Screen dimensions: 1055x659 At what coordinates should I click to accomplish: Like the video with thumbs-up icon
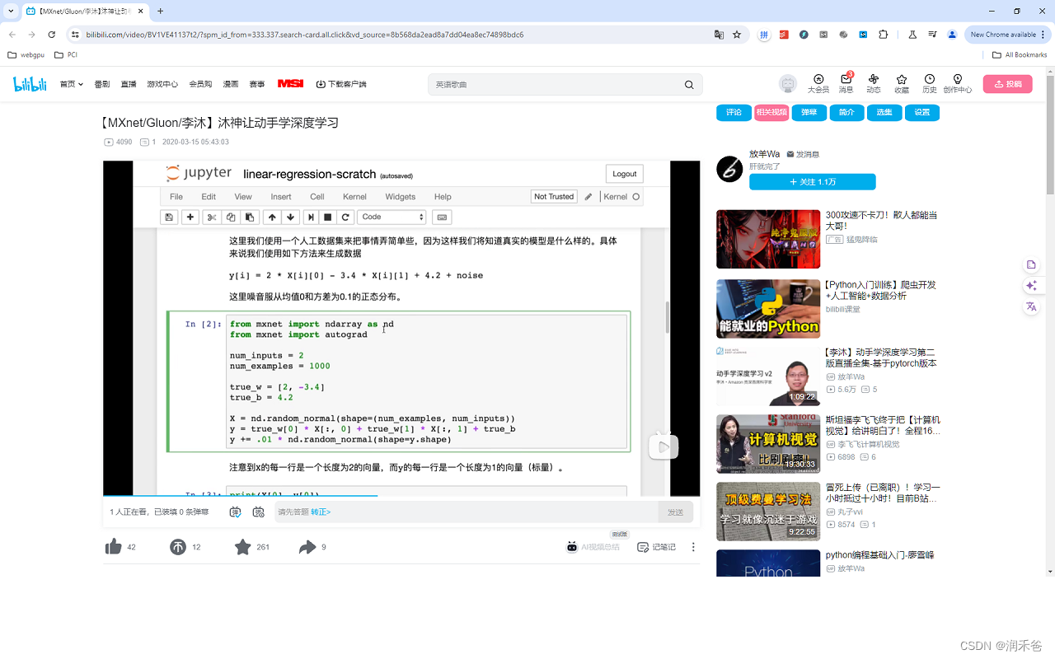pyautogui.click(x=114, y=547)
